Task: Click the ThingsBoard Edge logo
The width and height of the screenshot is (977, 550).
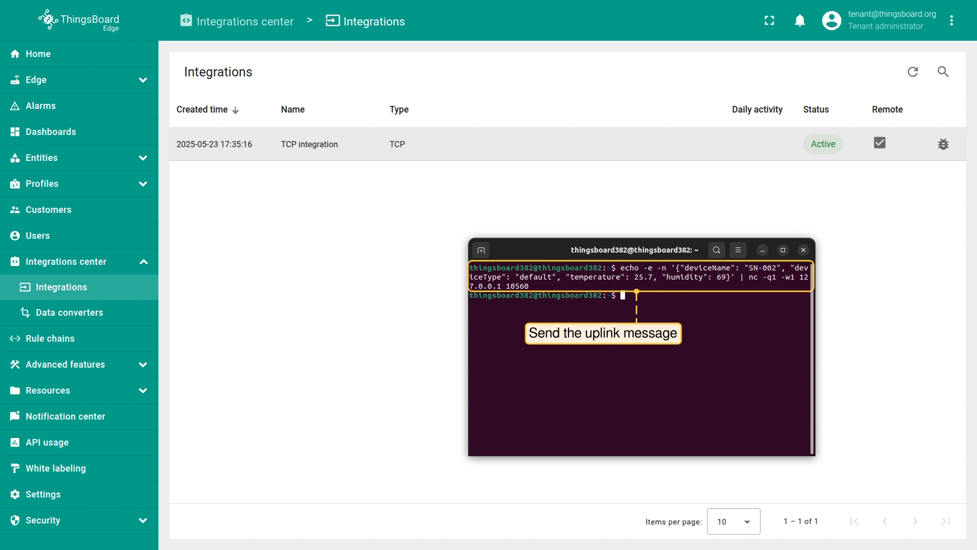Action: [x=79, y=20]
